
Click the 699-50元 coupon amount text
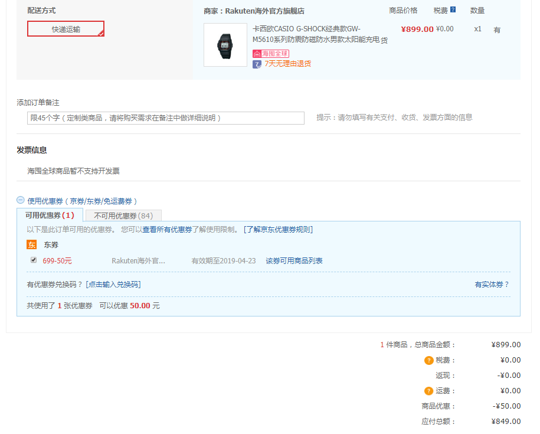[x=57, y=261]
